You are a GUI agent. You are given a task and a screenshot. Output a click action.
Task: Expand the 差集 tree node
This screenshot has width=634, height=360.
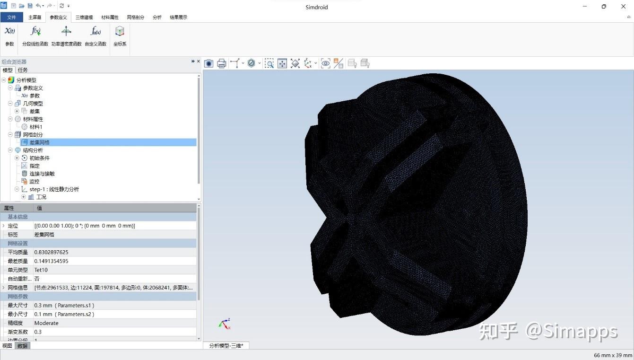(x=17, y=111)
